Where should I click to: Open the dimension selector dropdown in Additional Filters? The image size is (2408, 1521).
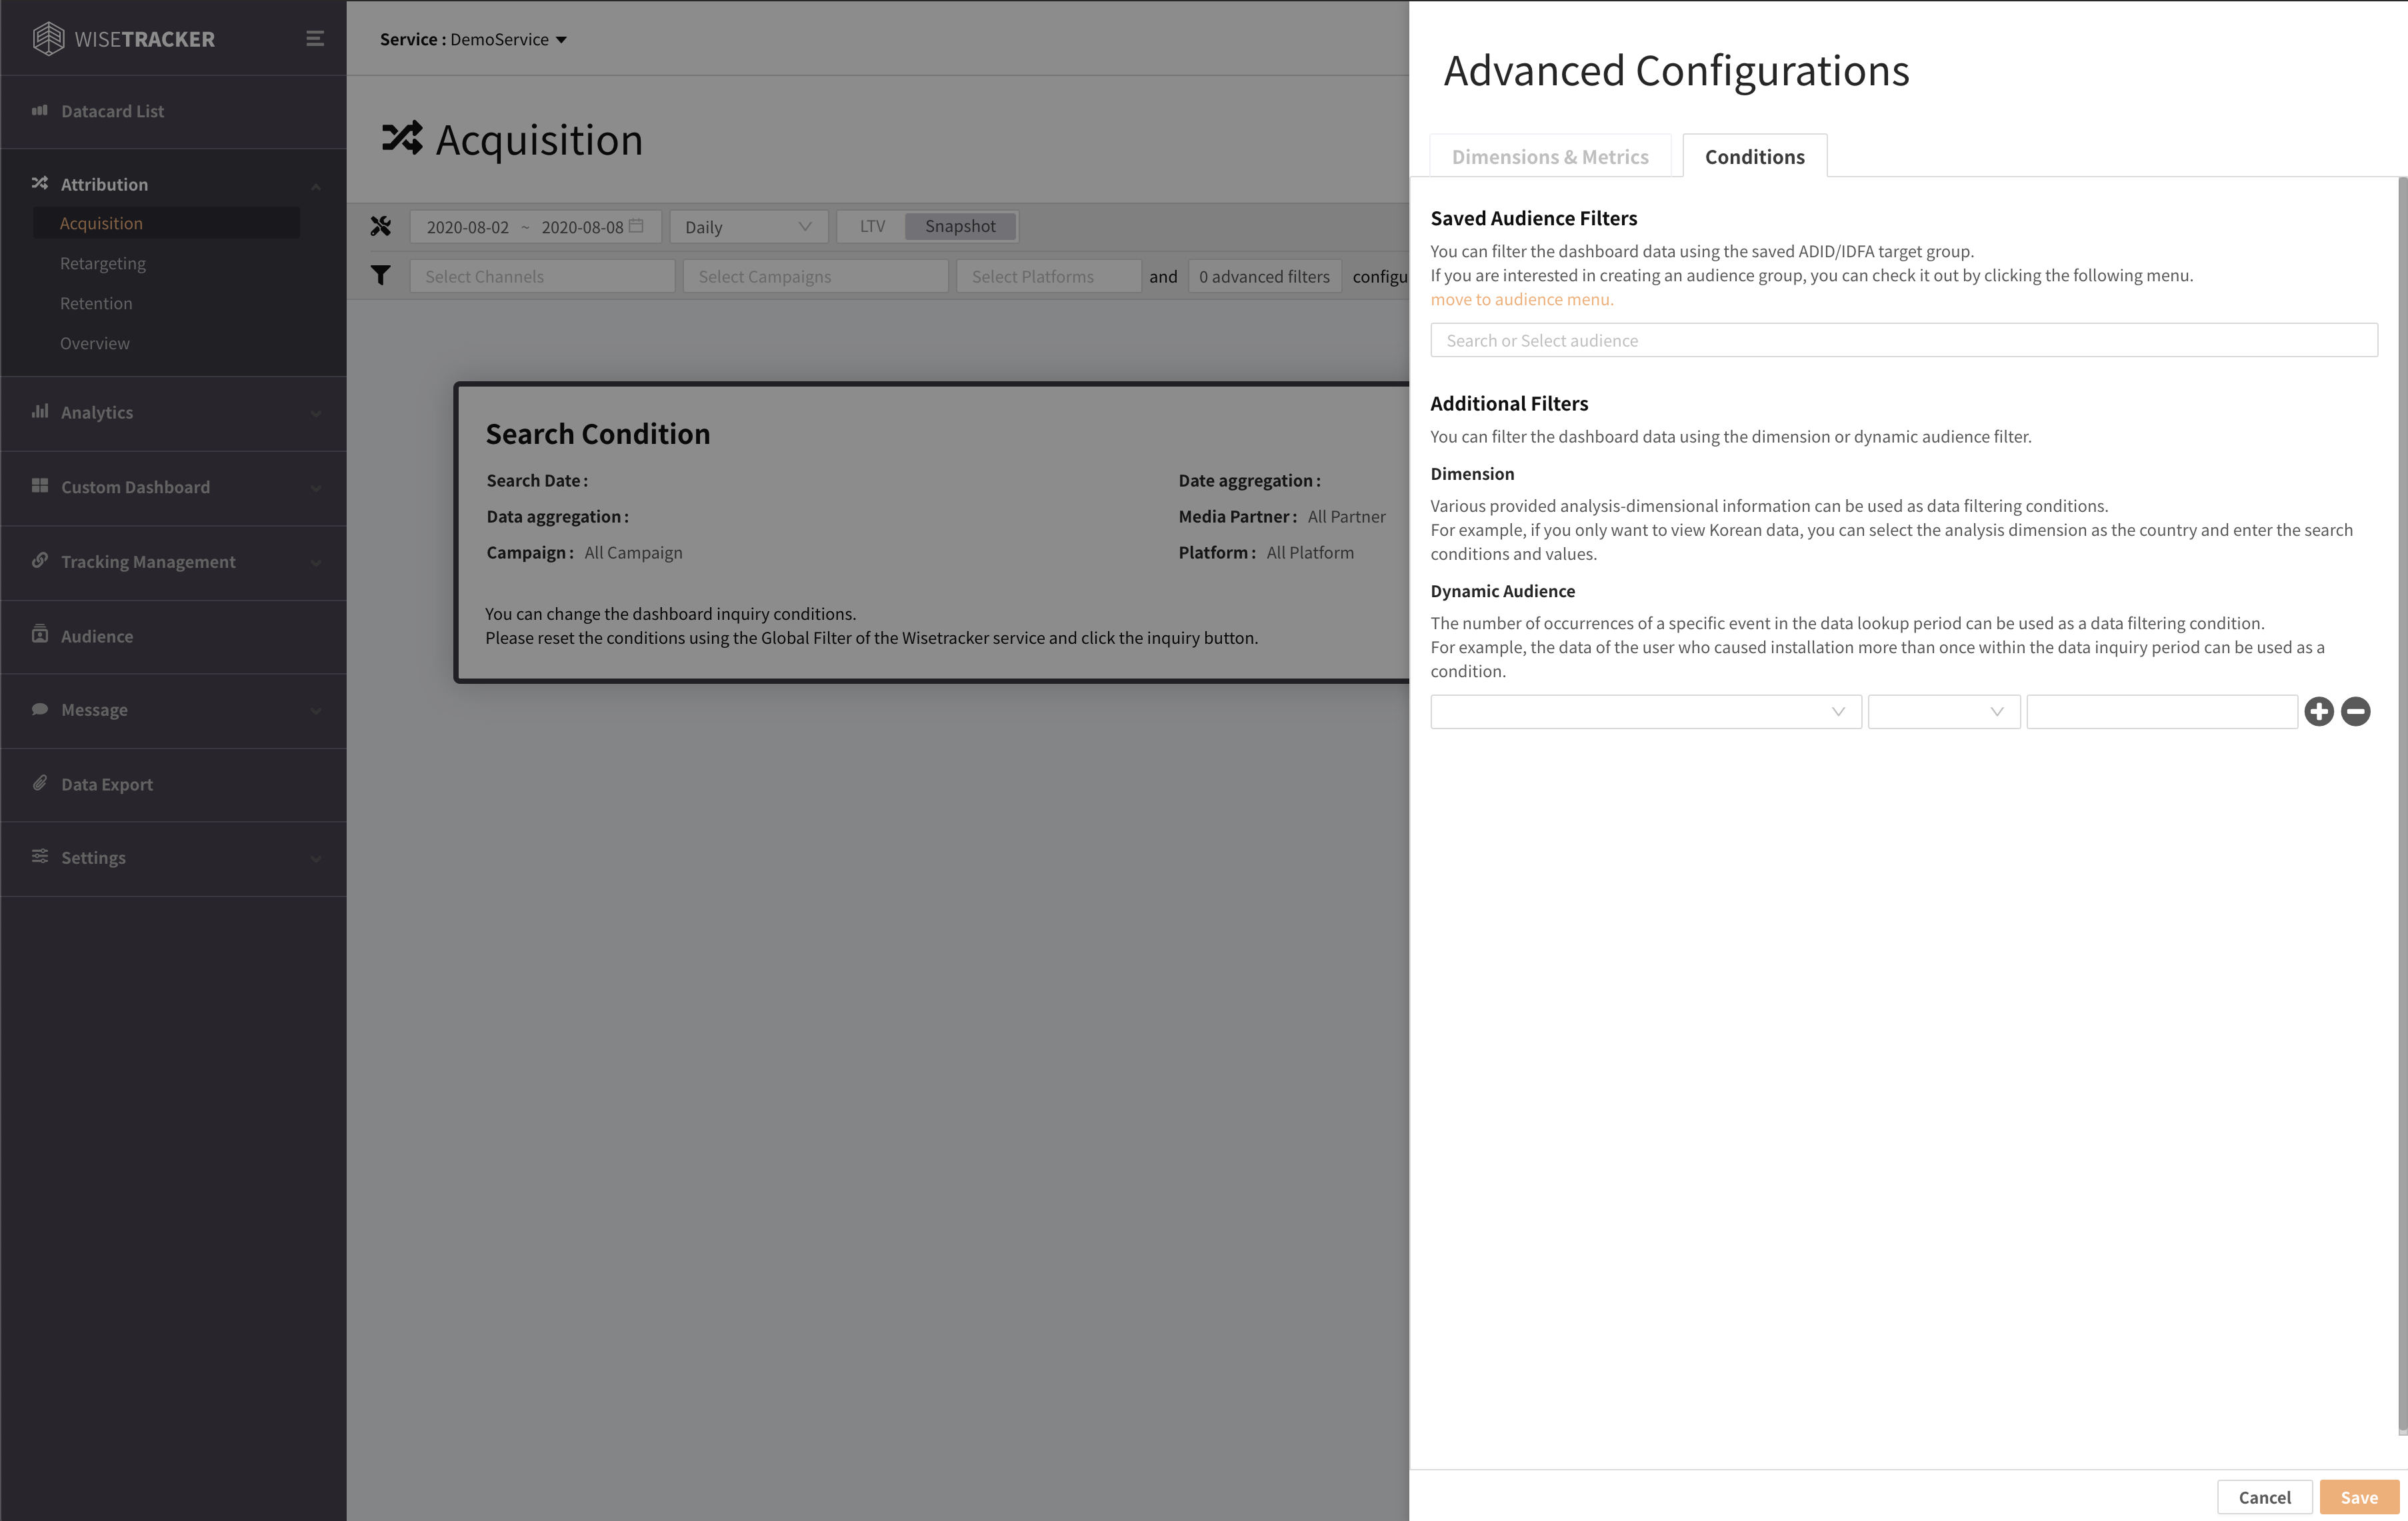coord(1645,712)
